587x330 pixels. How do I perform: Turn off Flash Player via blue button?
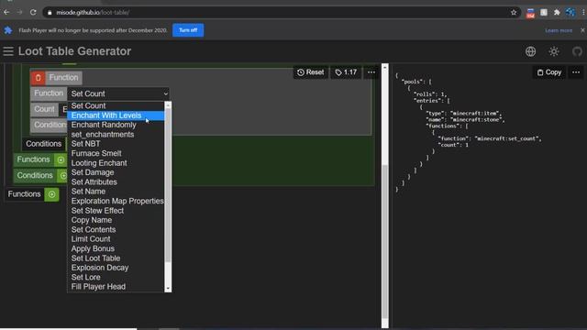pos(188,30)
